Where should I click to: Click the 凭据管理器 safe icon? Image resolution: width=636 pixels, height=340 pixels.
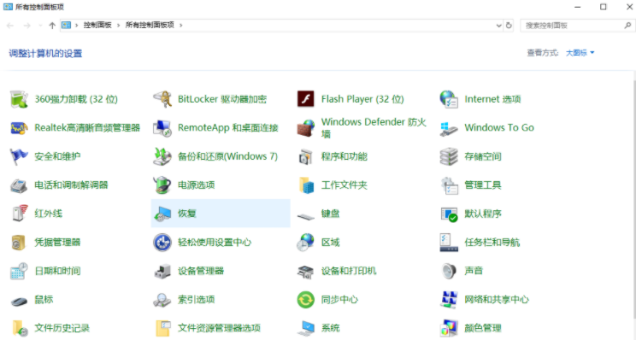coord(19,243)
